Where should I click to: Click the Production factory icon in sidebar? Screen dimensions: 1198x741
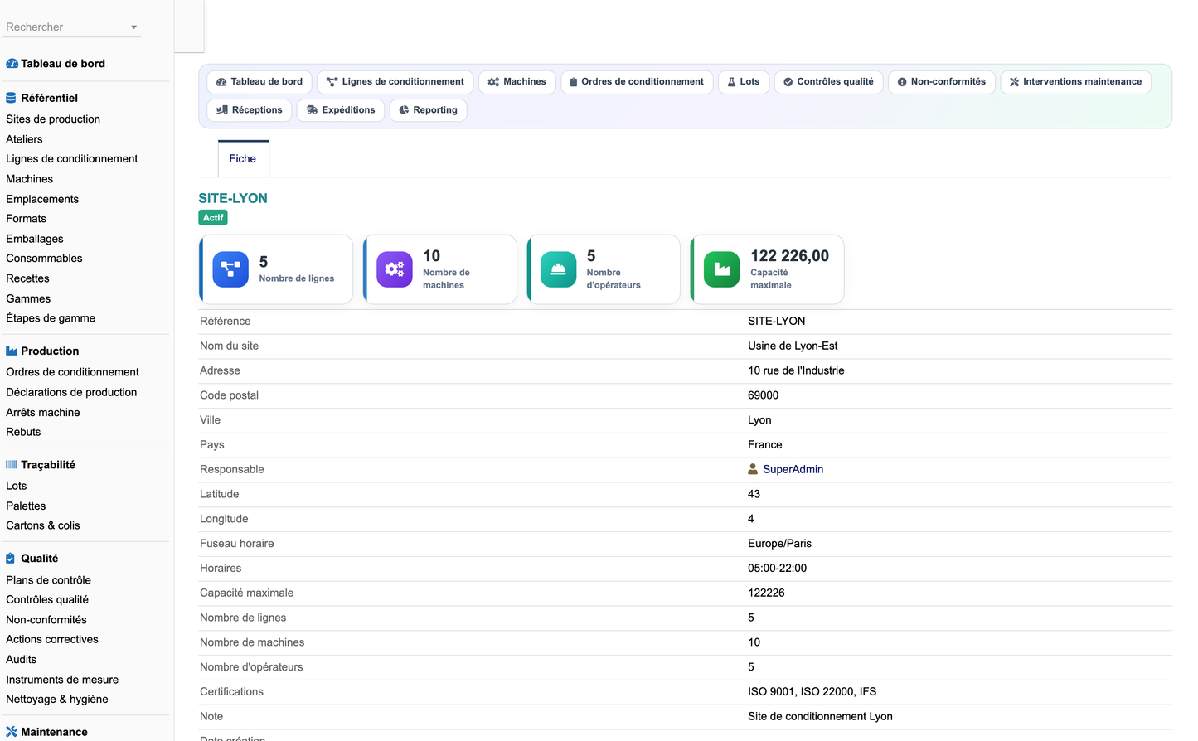[x=12, y=351]
